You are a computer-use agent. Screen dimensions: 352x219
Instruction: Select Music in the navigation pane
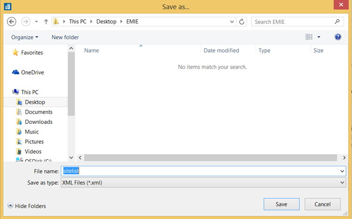31,132
